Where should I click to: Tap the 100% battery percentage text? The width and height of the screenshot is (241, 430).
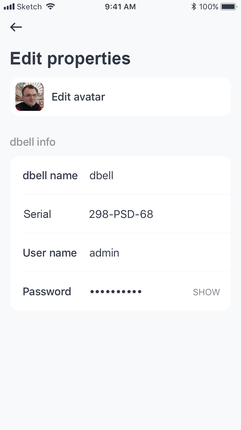coord(209,6)
